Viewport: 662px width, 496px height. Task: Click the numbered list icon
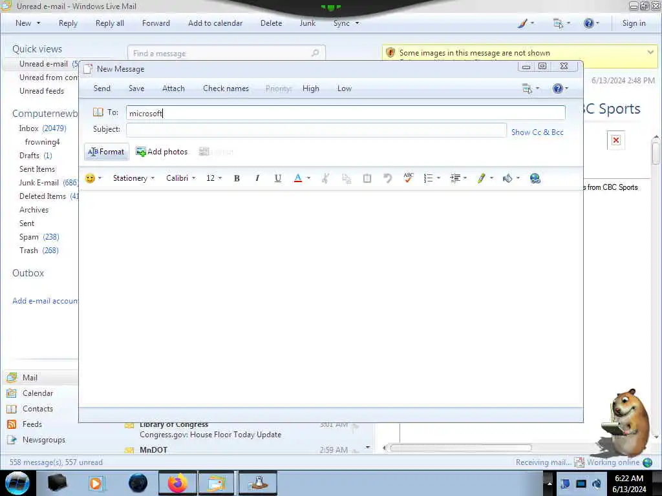[x=428, y=178]
